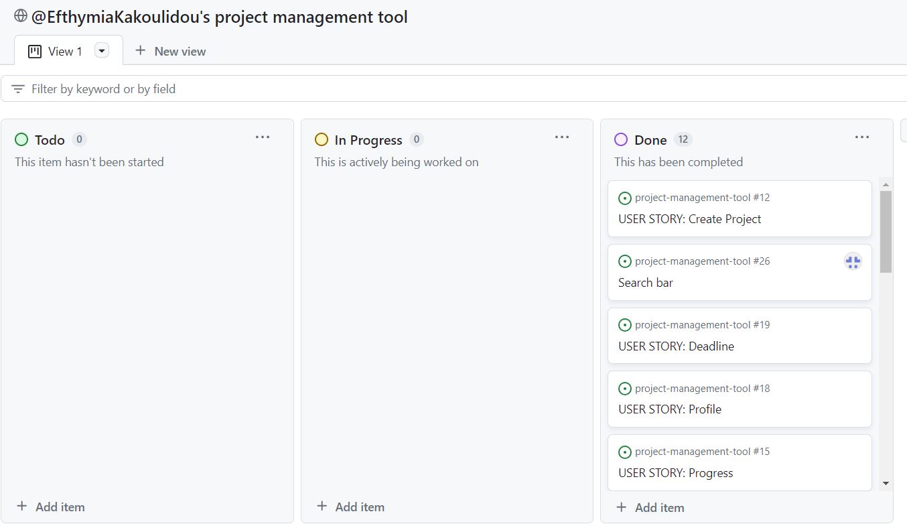Viewport: 907px width, 528px height.
Task: Click the purple status circle next to Done
Action: pos(620,139)
